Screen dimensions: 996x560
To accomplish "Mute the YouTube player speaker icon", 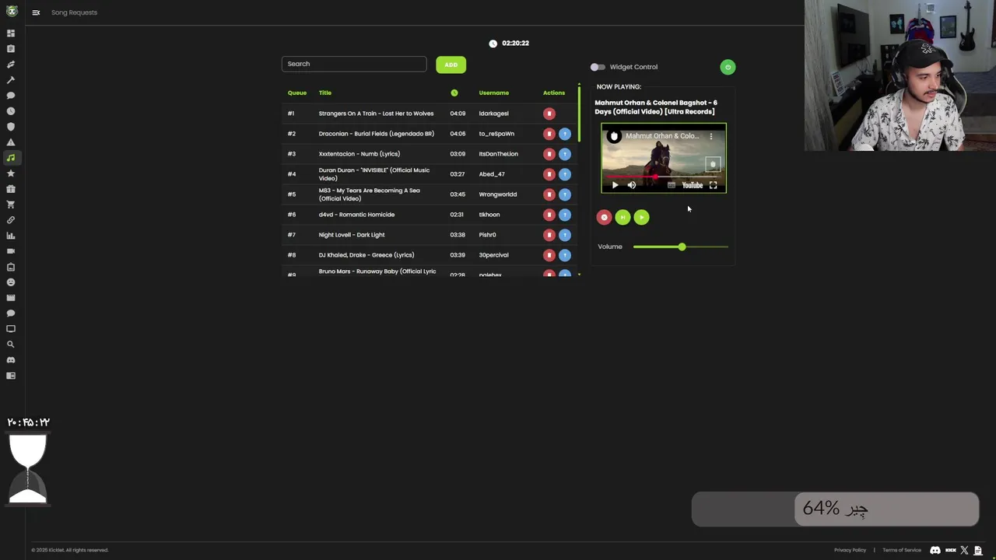I will pos(632,185).
